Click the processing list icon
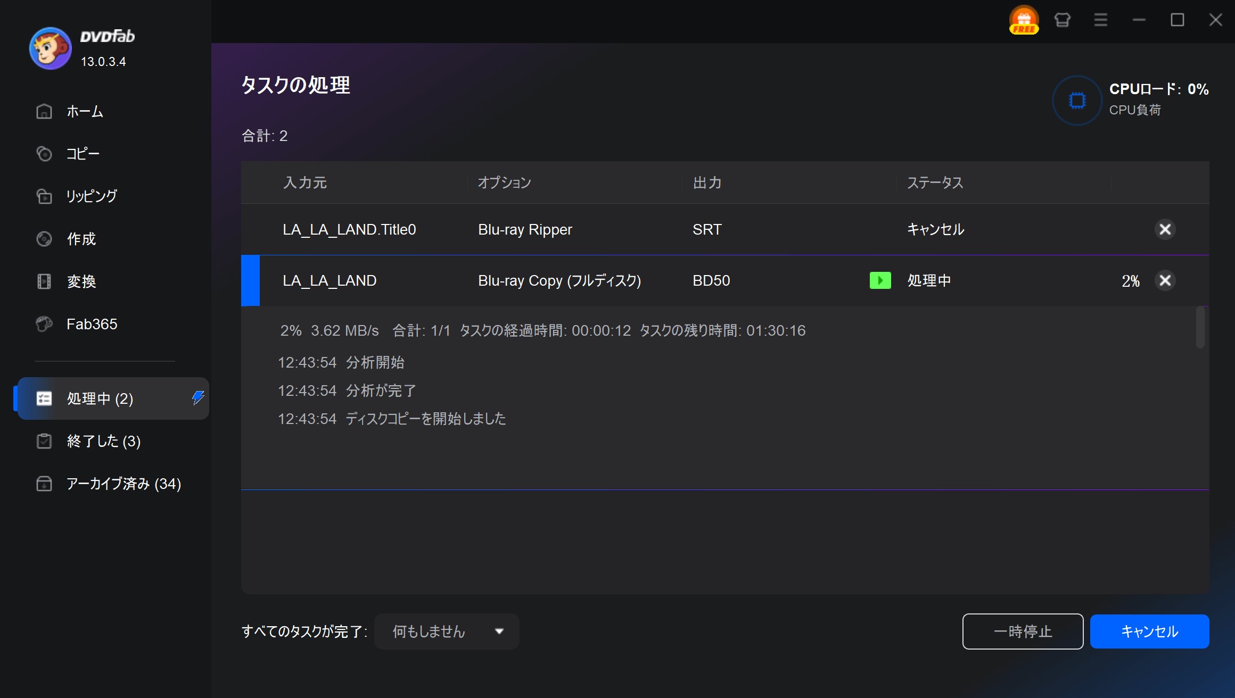This screenshot has height=698, width=1235. tap(44, 398)
